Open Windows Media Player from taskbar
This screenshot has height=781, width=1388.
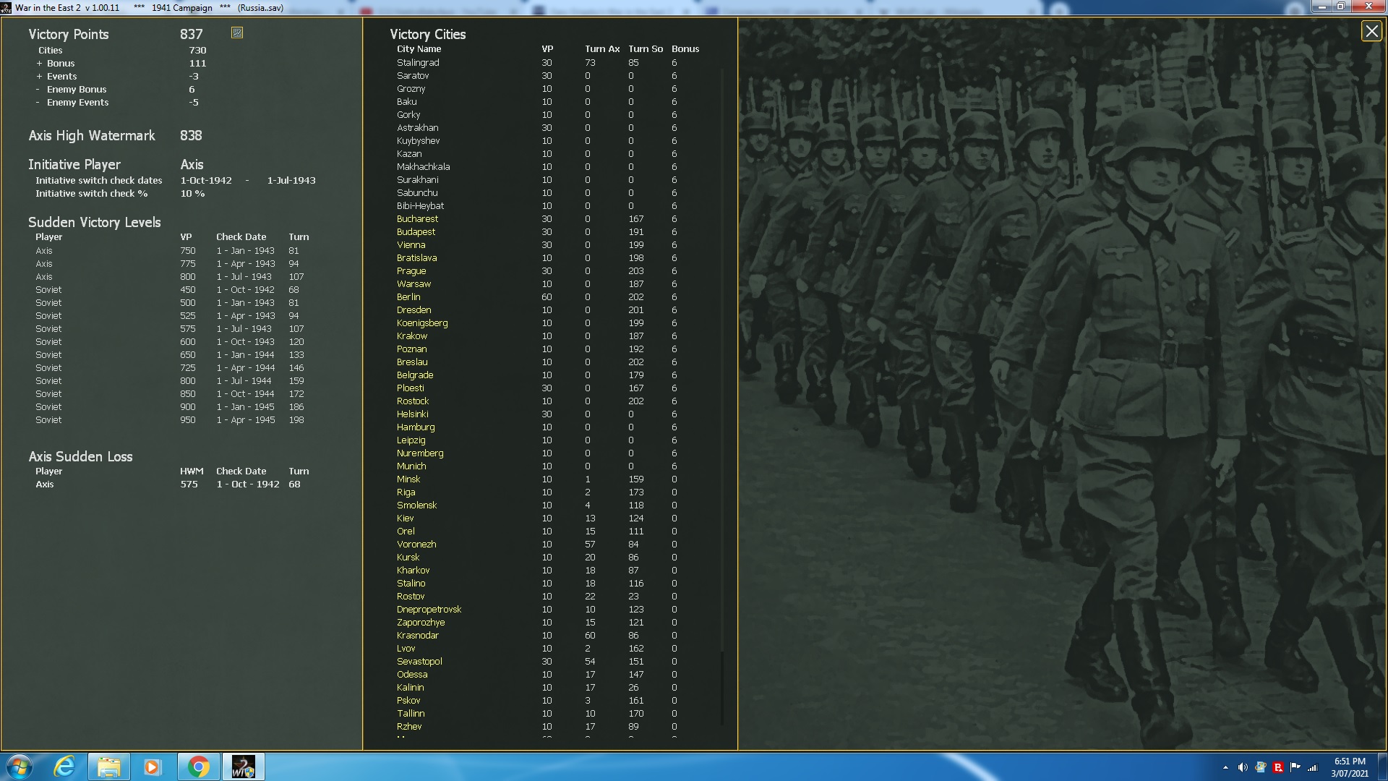152,767
